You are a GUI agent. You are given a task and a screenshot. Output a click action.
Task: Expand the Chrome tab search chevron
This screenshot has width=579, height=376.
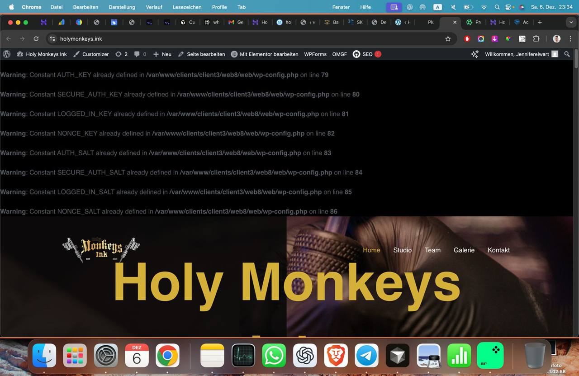571,22
